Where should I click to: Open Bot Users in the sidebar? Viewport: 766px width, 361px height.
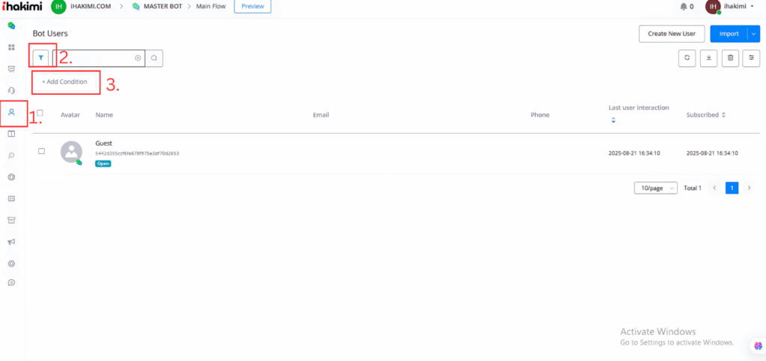coord(11,112)
